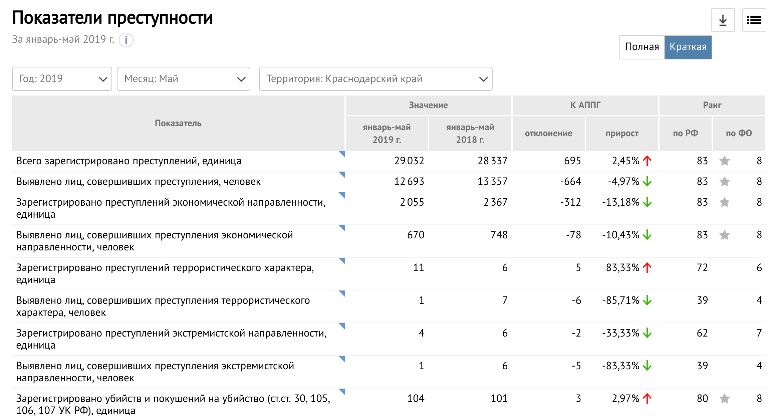Click the star icon in the total crimes row
Image resolution: width=771 pixels, height=420 pixels.
[724, 161]
